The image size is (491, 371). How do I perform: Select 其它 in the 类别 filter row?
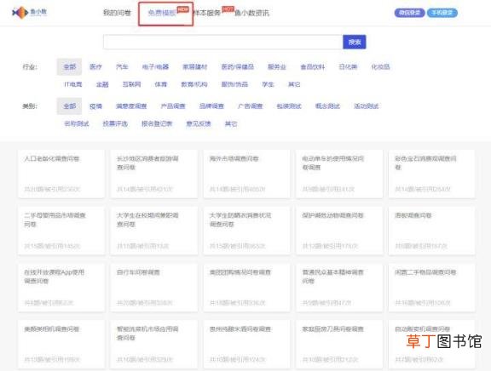tap(231, 123)
